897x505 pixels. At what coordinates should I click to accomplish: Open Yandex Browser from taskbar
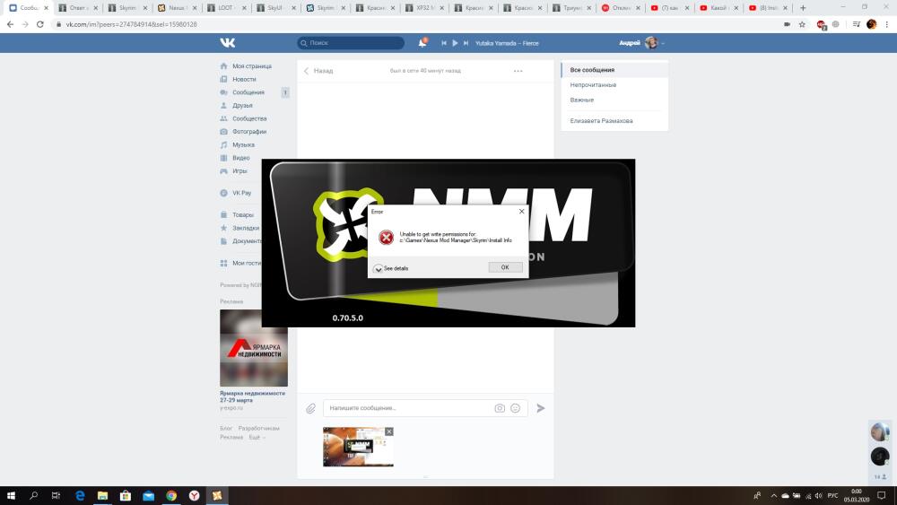coord(194,496)
